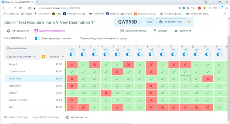Select student row Труба Анна
The image size is (230, 124).
coord(34,79)
